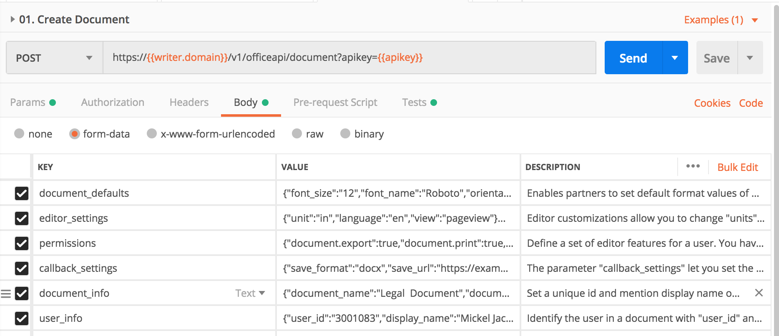This screenshot has height=336, width=779.
Task: Expand the 01. Create Document title triangle
Action: [x=13, y=19]
